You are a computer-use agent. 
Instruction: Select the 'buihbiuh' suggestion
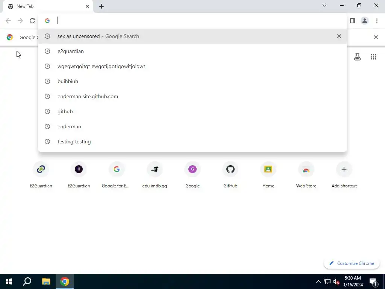(x=192, y=81)
